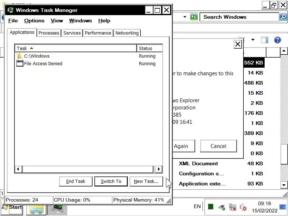Click the Explorer scrollbar down arrow
The width and height of the screenshot is (288, 216).
[284, 185]
